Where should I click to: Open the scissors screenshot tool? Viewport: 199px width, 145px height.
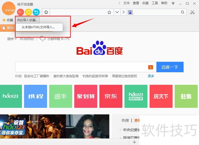(192, 12)
